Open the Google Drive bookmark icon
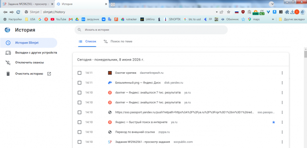 [77, 20]
